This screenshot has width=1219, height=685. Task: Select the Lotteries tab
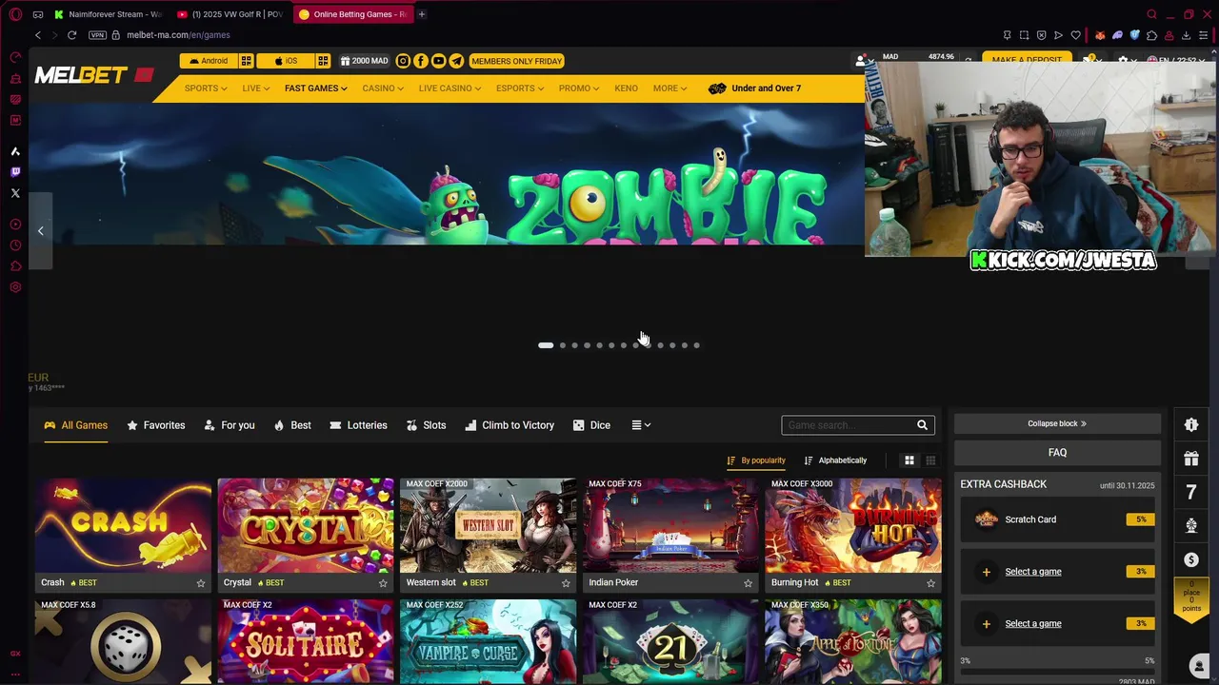(358, 425)
